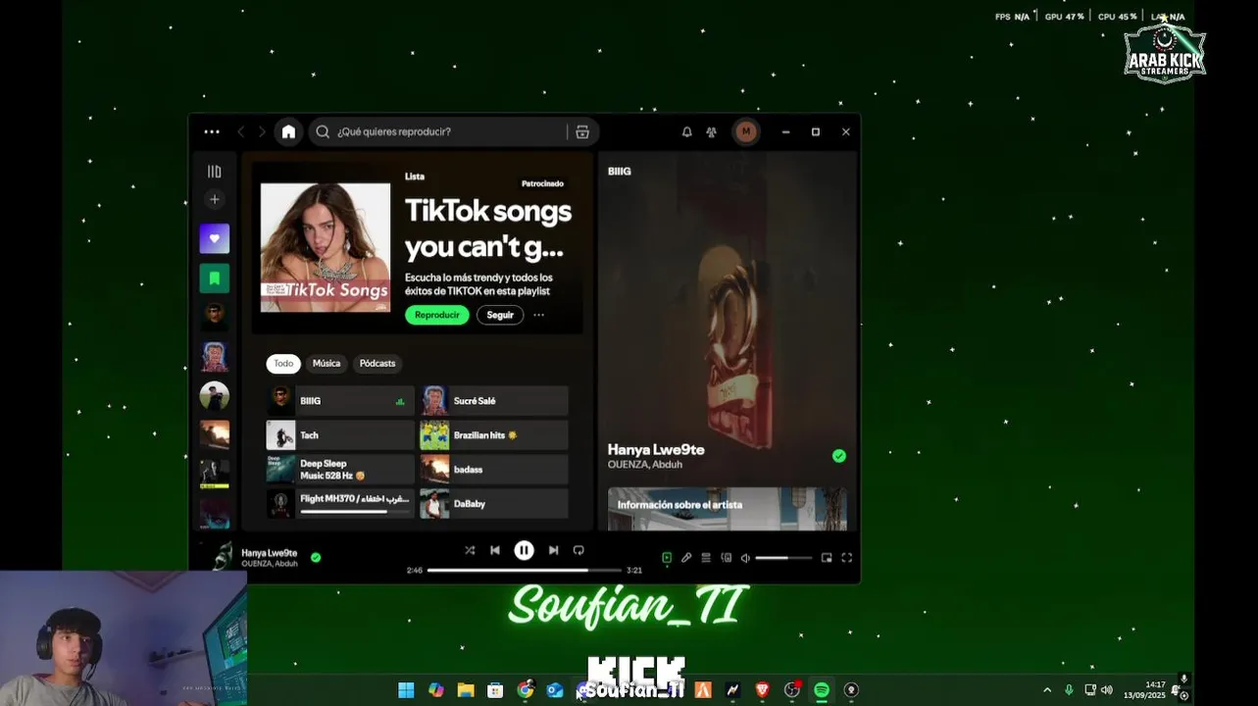1258x706 pixels.
Task: Pause the current song
Action: pyautogui.click(x=525, y=550)
